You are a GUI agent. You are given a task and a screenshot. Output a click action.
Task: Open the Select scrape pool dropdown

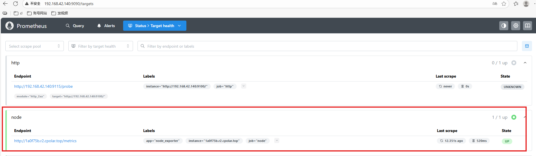[x=34, y=46]
